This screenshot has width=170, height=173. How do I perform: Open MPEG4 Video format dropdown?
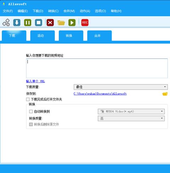point(131,111)
